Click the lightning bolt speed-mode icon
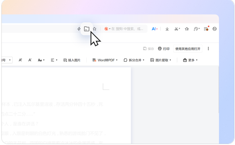The width and height of the screenshot is (235, 145). tap(79, 29)
